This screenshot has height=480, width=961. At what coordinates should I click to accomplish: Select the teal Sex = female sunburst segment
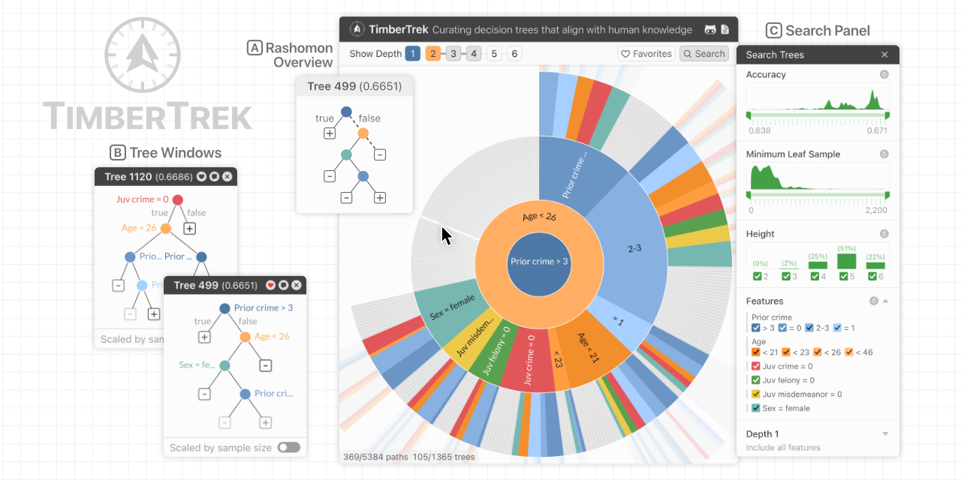coord(453,307)
